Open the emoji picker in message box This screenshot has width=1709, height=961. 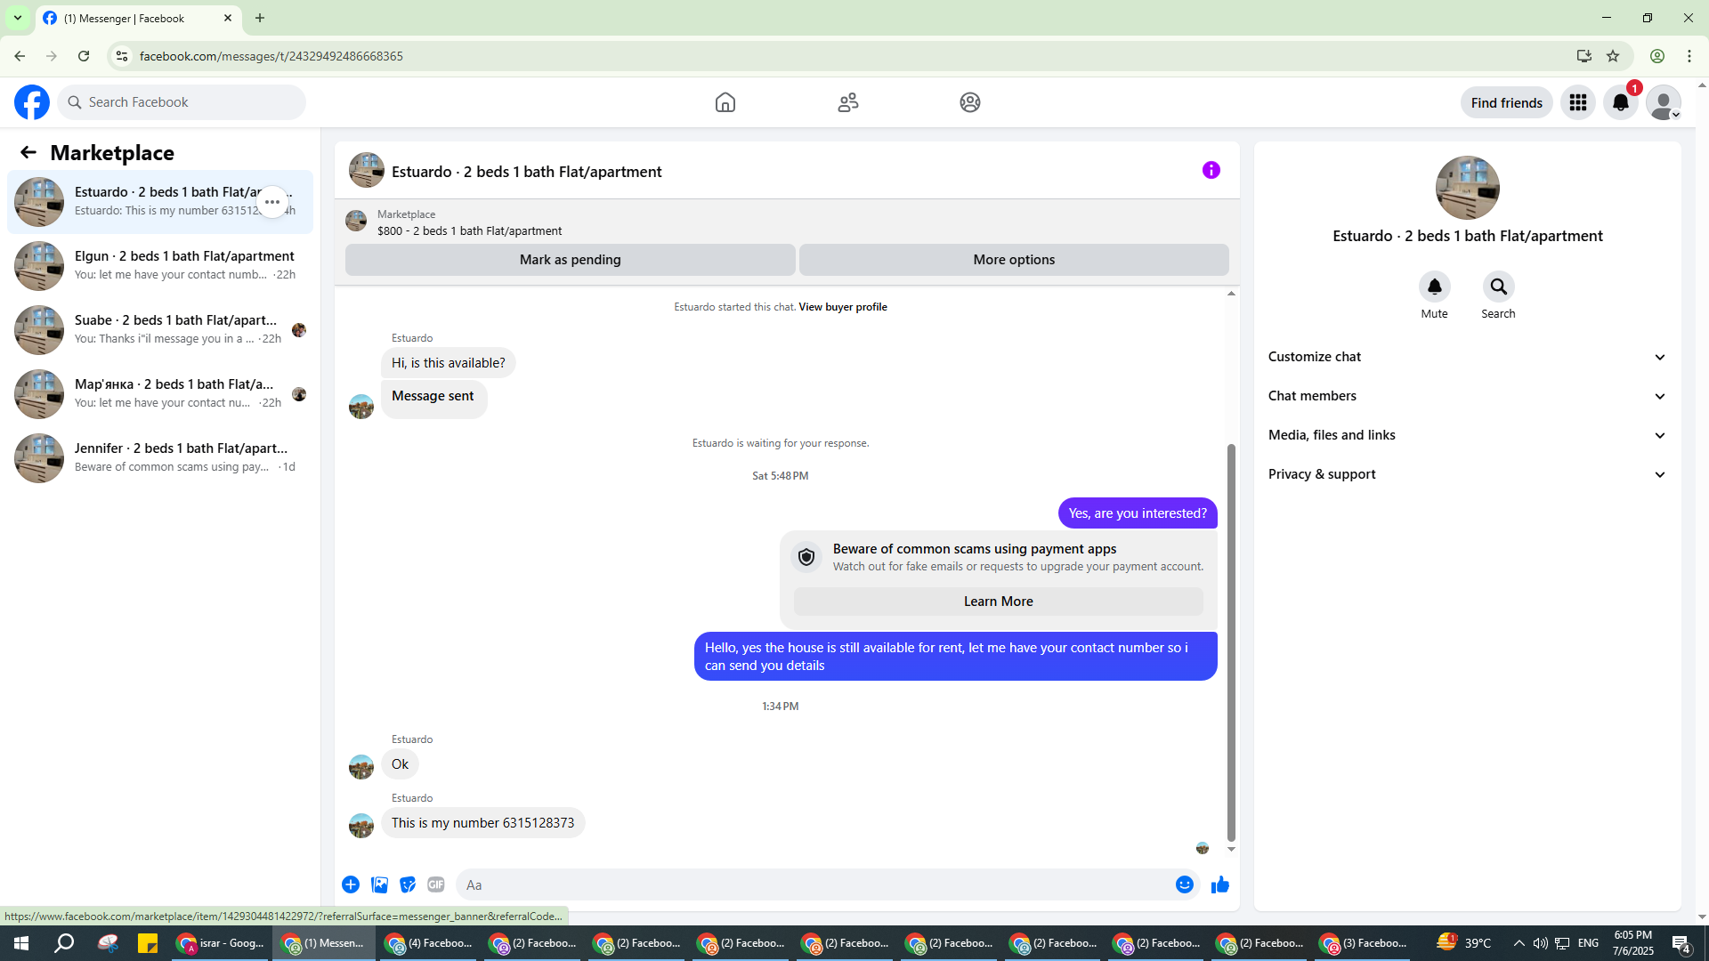point(1185,884)
